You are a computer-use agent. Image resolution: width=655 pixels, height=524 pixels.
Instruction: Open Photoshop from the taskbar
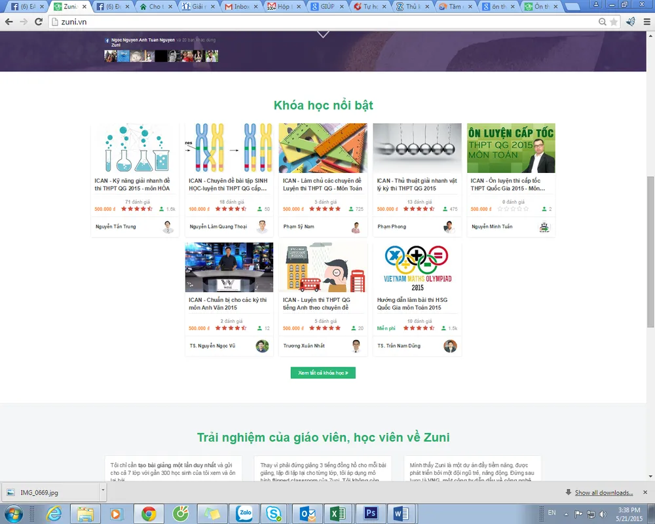pos(371,513)
